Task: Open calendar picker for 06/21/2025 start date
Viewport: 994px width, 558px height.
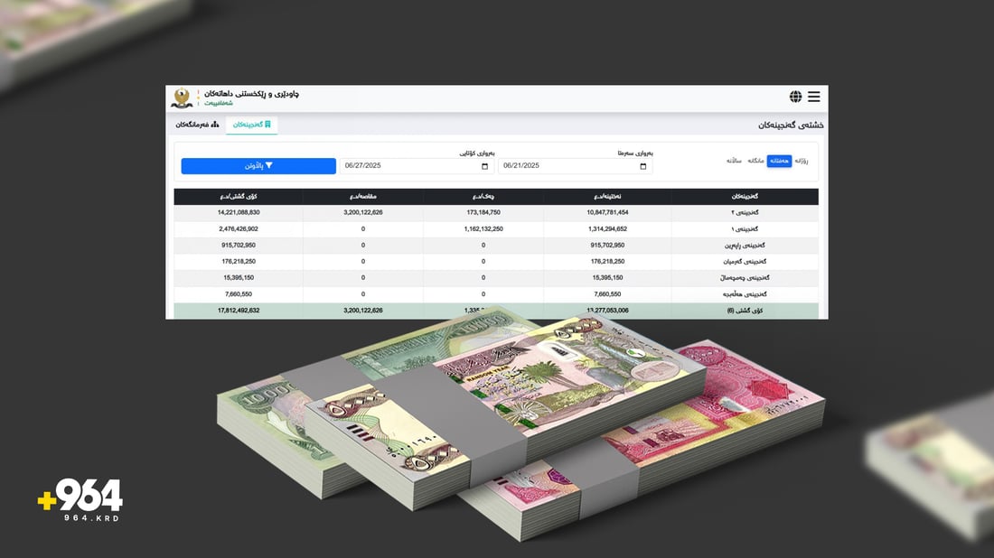Action: [x=642, y=166]
